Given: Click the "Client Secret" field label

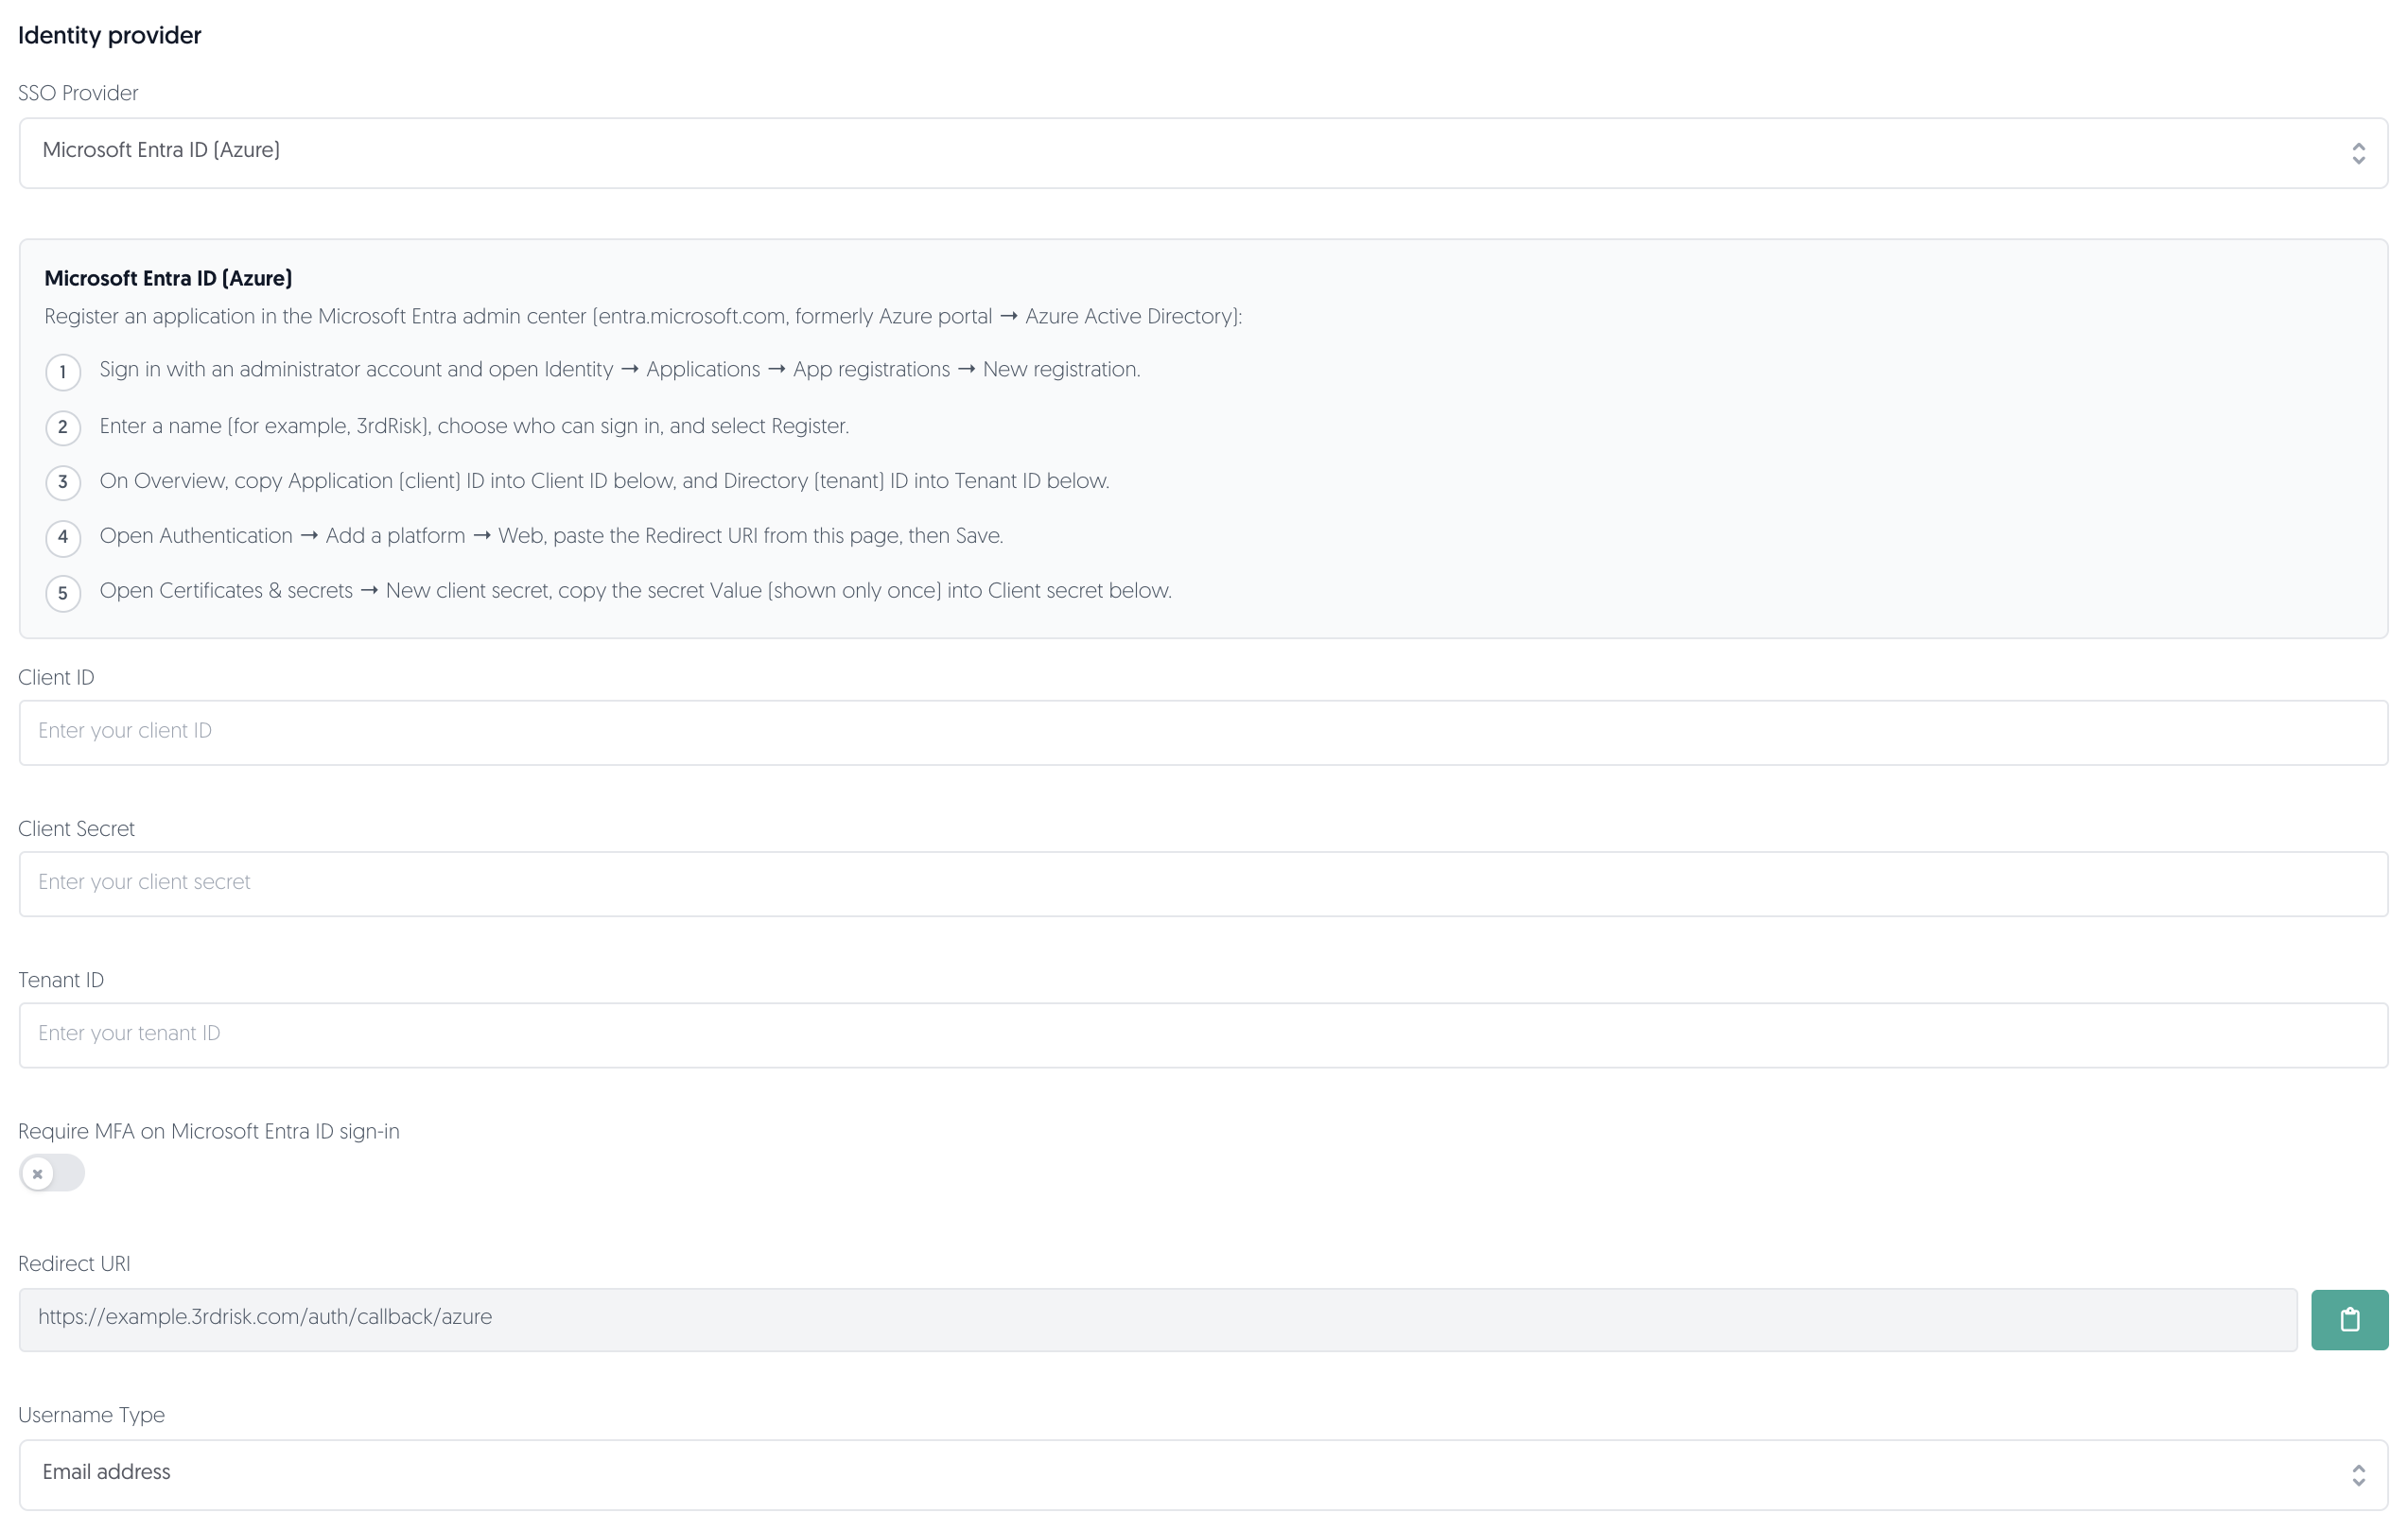Looking at the screenshot, I should (x=76, y=828).
